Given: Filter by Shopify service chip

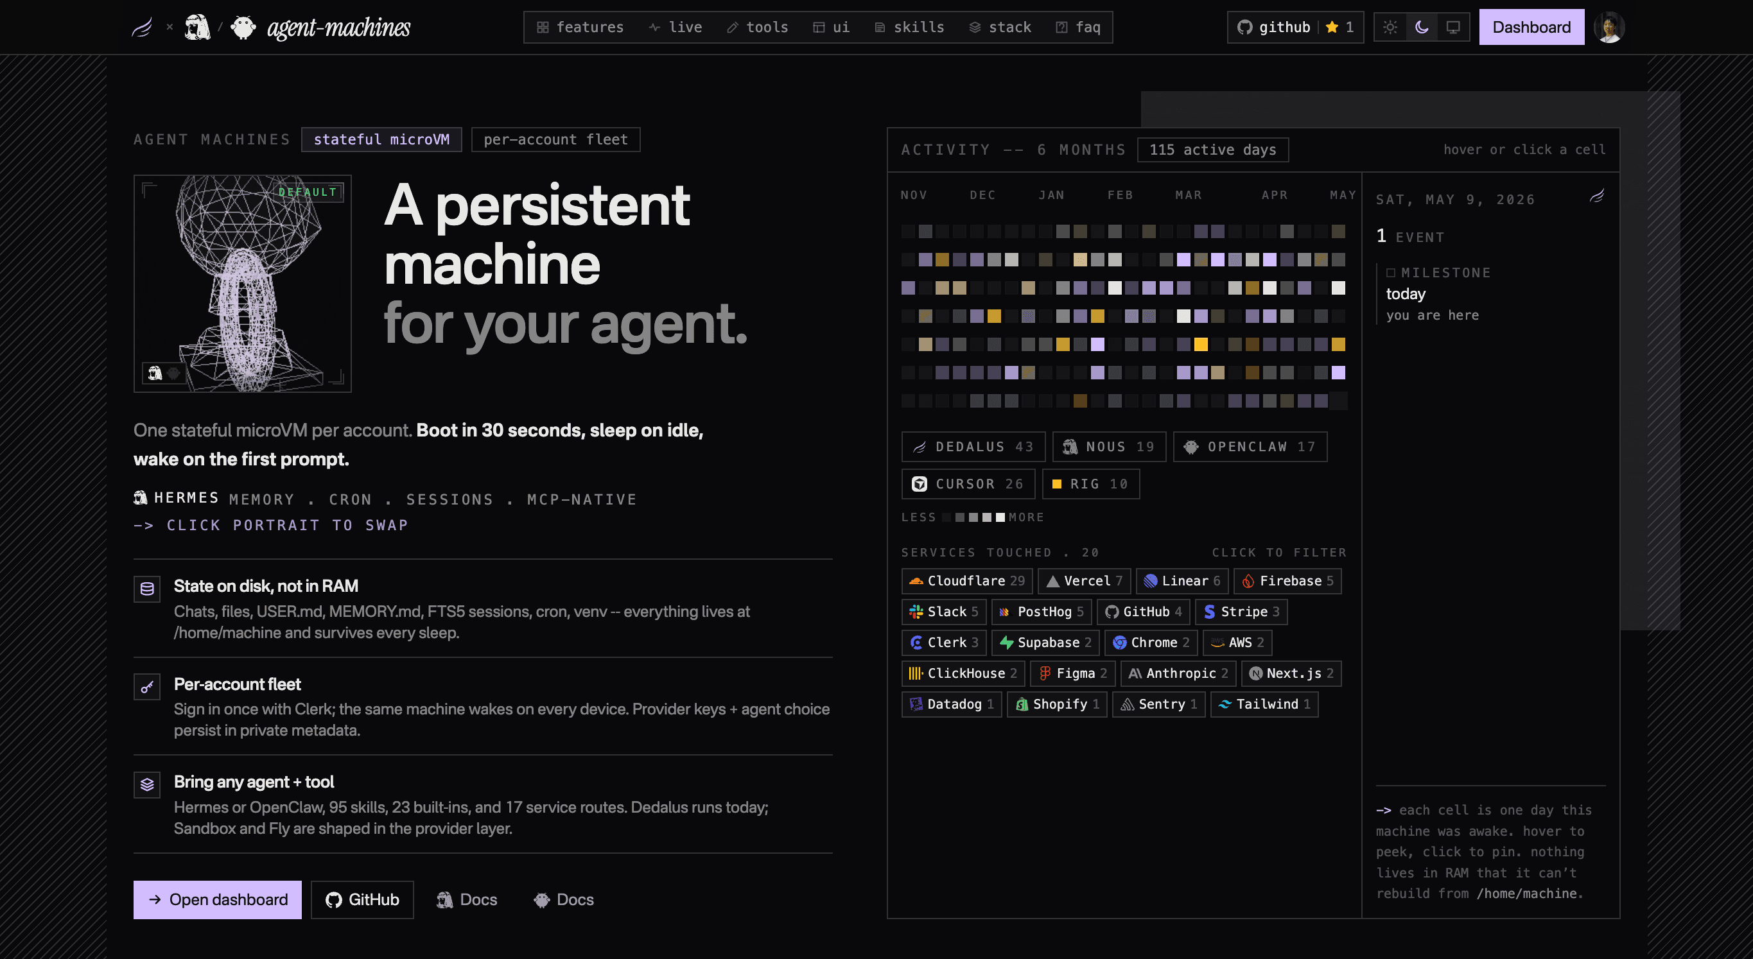Looking at the screenshot, I should (1058, 704).
